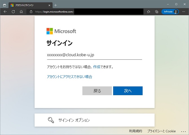189x135 pixels.
Task: Click the サインイン heading text
Action: coord(60,43)
